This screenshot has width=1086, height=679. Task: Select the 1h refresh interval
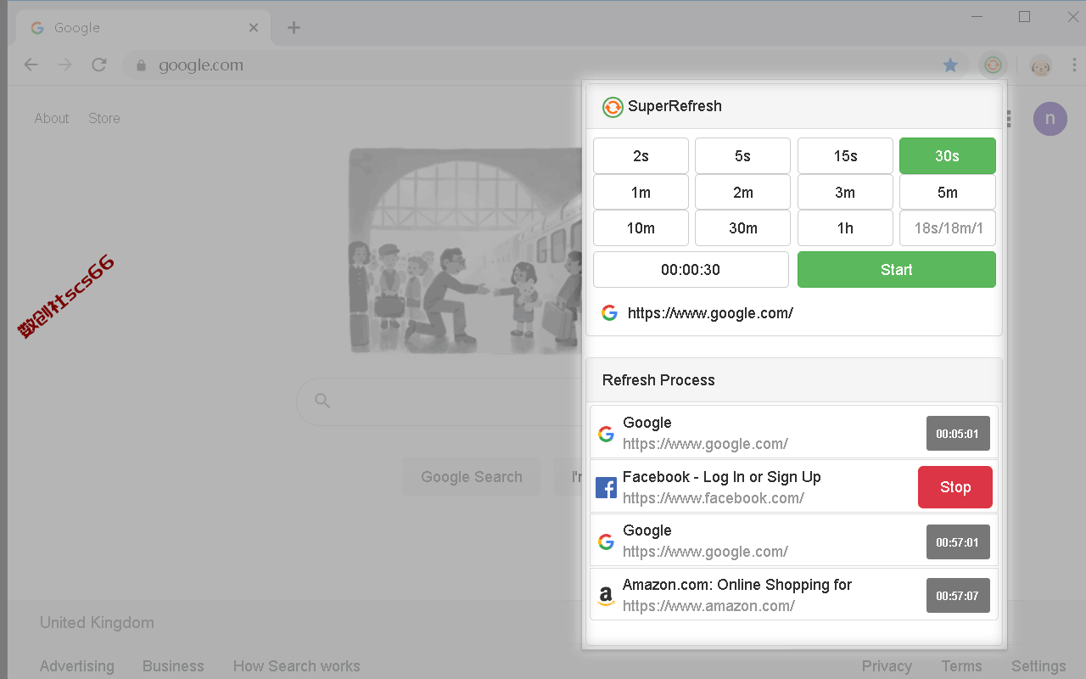[845, 228]
